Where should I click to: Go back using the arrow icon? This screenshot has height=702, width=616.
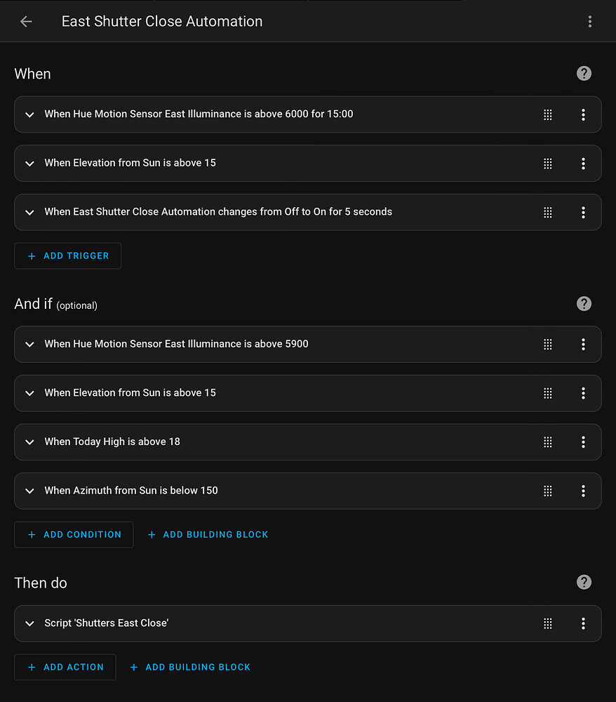pos(26,22)
